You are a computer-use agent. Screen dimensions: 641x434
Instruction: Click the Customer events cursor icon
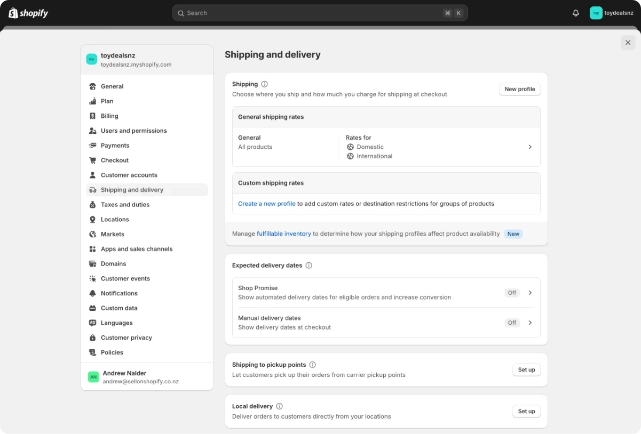coord(92,279)
